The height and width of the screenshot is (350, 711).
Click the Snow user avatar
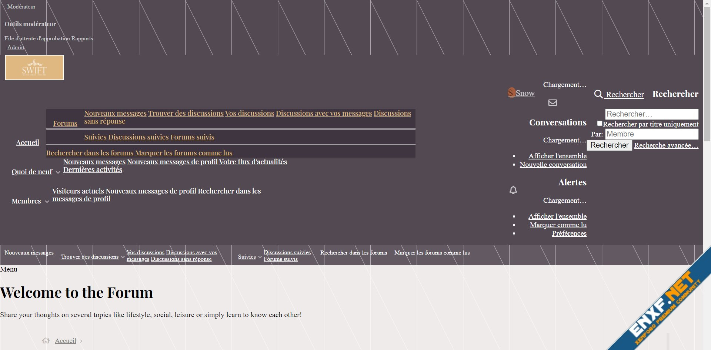coord(511,92)
